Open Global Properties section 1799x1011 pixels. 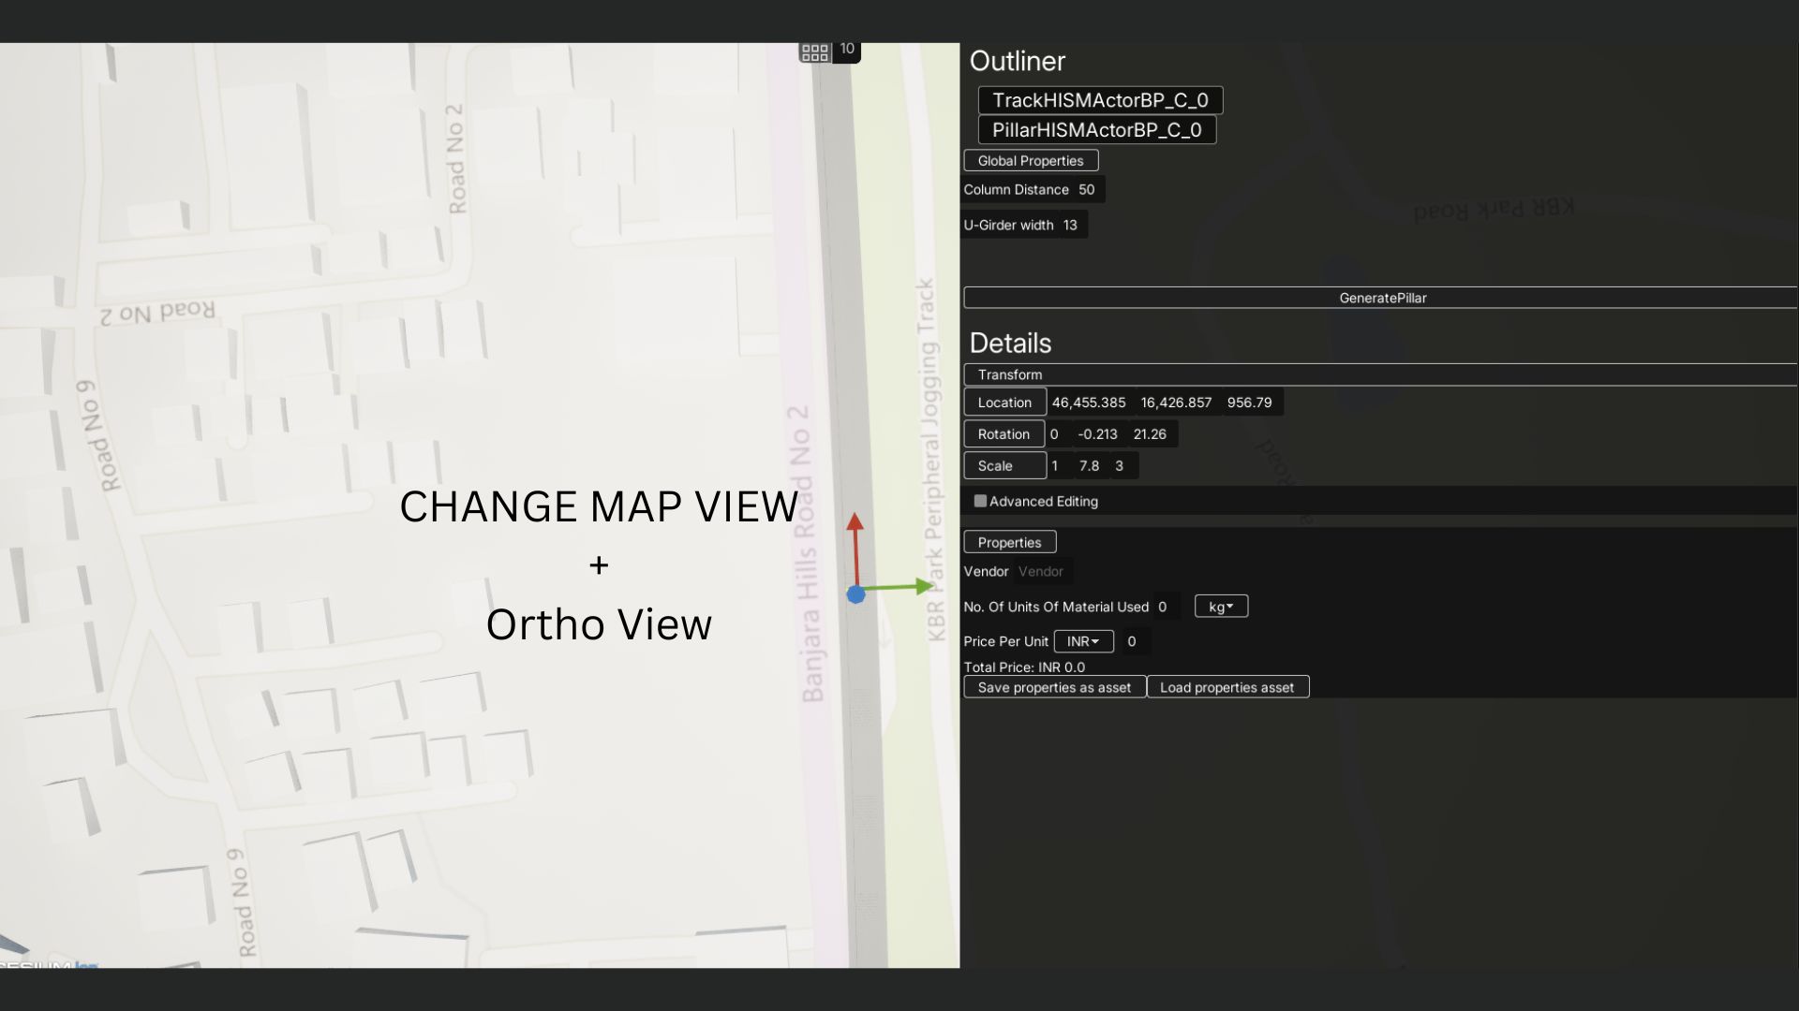coord(1031,161)
